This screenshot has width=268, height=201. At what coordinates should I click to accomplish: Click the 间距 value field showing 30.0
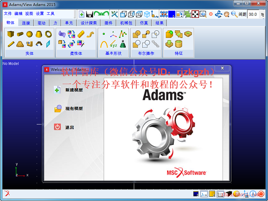pyautogui.click(x=253, y=14)
